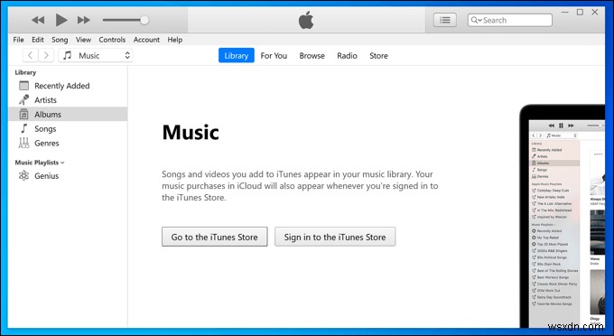Open the Song menu
This screenshot has height=336, width=614.
60,40
